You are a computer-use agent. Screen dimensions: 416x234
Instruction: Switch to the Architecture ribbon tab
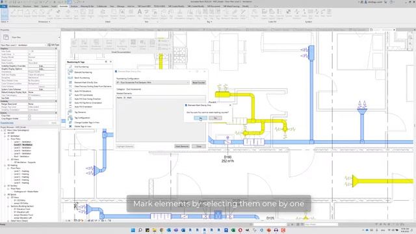click(x=14, y=6)
